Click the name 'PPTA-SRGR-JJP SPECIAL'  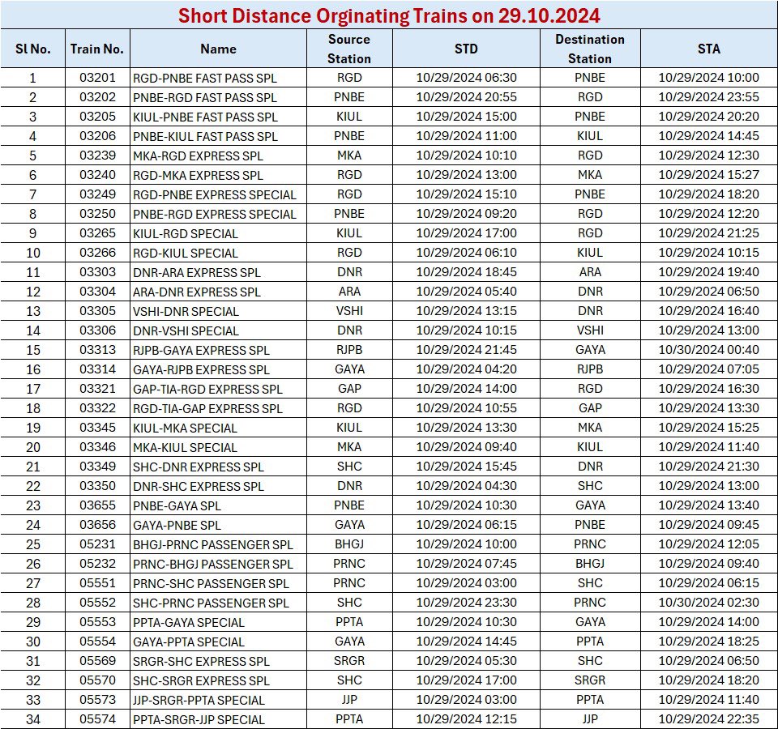pos(199,720)
